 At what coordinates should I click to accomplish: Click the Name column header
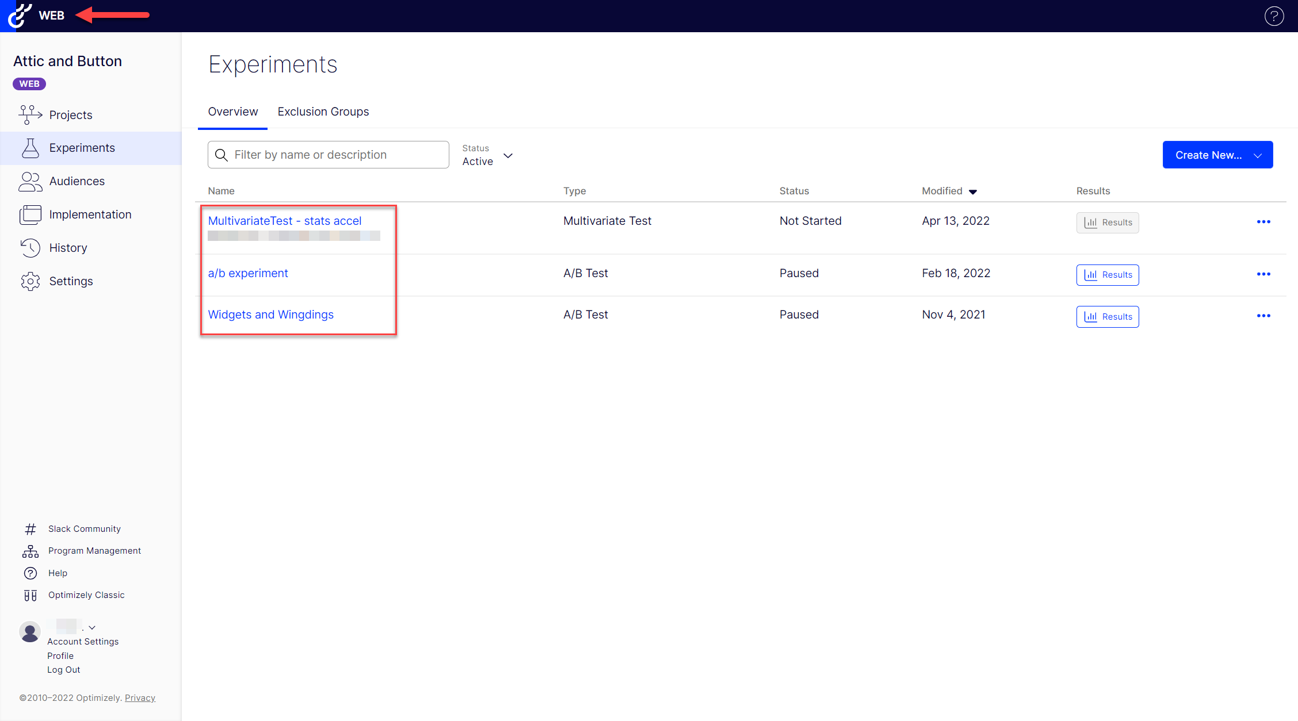221,191
